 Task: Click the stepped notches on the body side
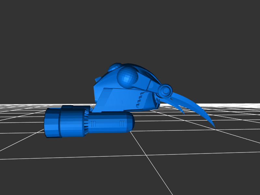pos(139,99)
